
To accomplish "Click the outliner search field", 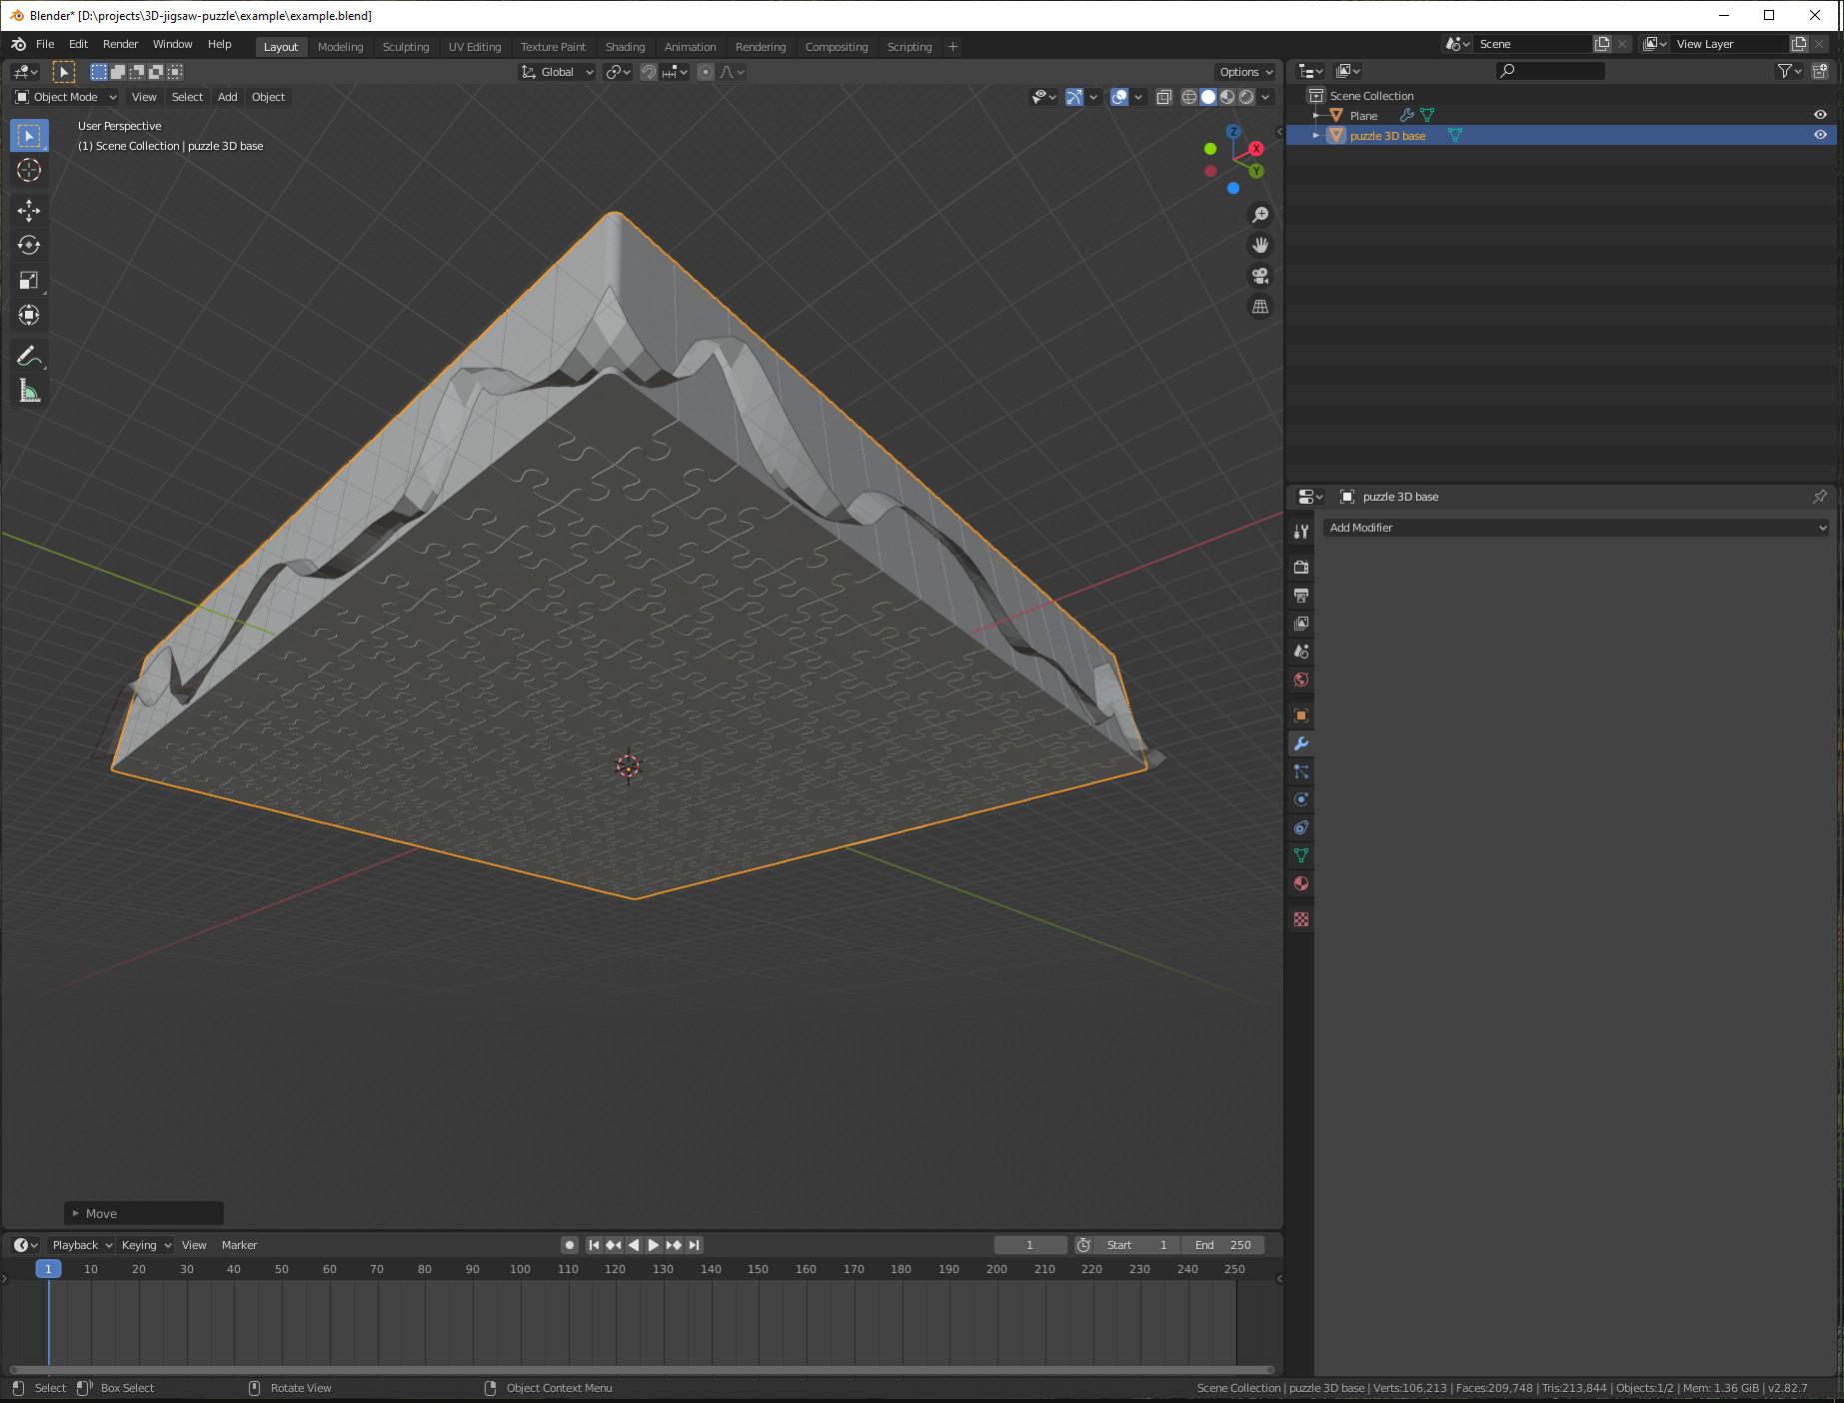I will [1549, 70].
